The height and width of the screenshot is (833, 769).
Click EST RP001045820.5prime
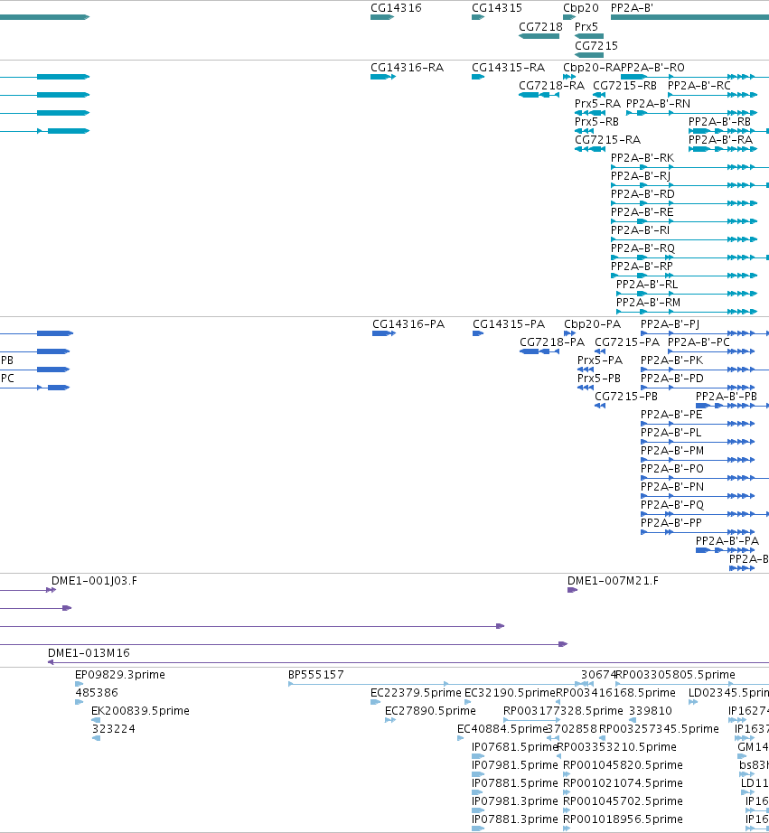623,765
